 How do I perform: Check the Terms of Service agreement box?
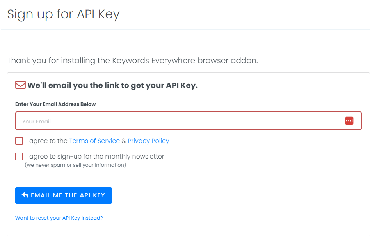19,141
